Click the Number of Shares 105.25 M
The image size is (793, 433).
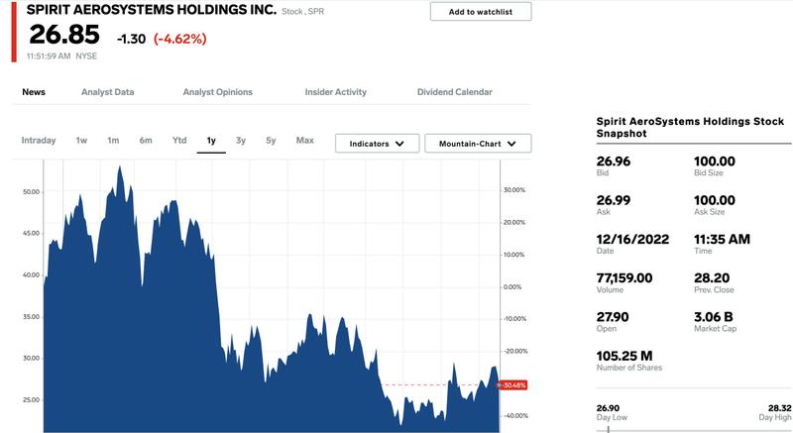pos(624,356)
